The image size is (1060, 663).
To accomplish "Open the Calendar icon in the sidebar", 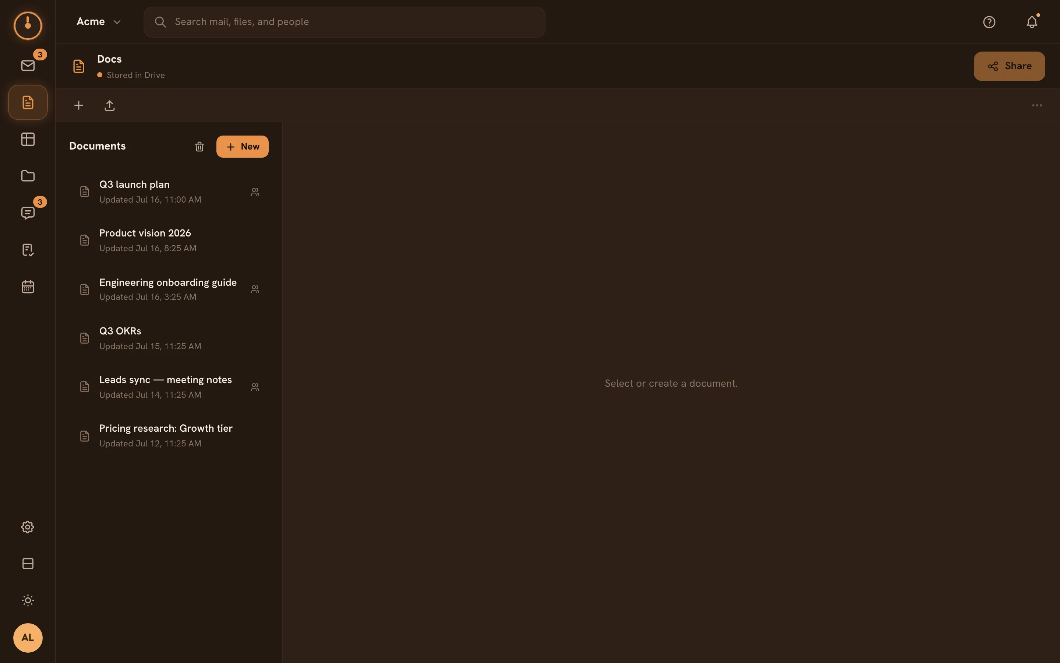I will (28, 287).
